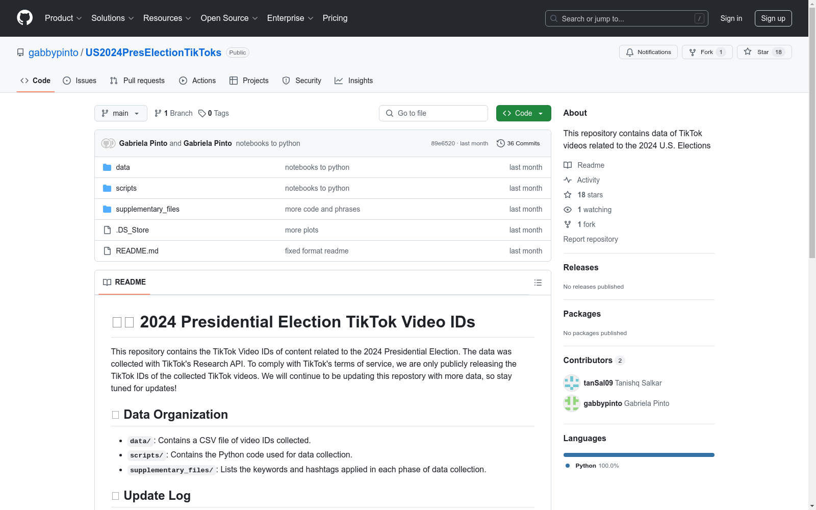This screenshot has height=510, width=816.
Task: Click the fork count 1 badge
Action: pos(721,52)
